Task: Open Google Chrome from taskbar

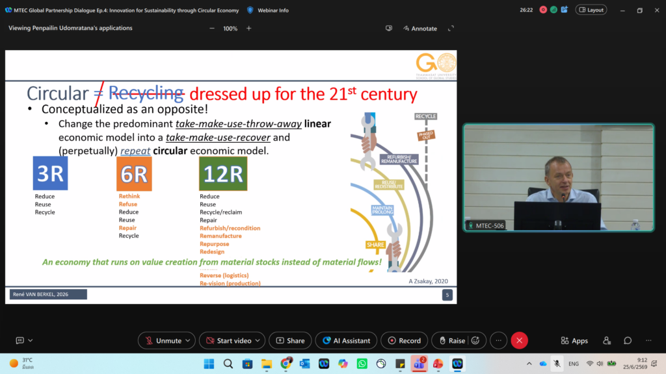Action: (286, 364)
